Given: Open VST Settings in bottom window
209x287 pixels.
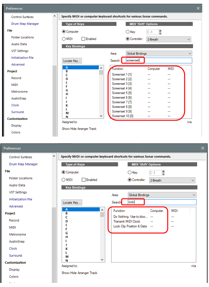Looking at the screenshot, I should tap(18, 192).
